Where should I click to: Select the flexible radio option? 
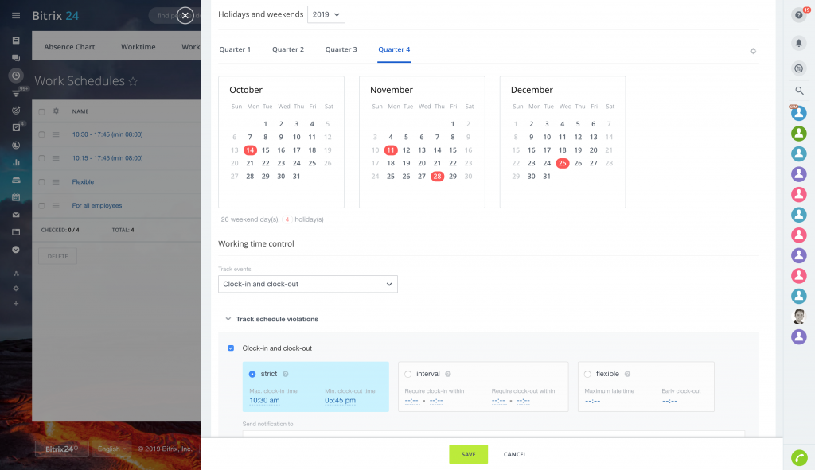coord(587,374)
